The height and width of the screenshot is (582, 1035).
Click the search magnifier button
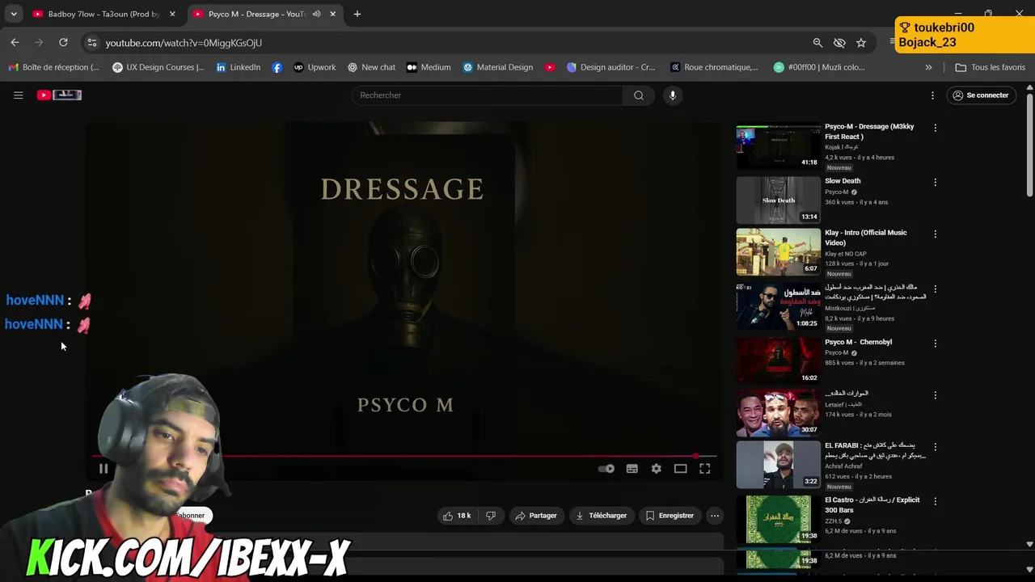coord(639,95)
